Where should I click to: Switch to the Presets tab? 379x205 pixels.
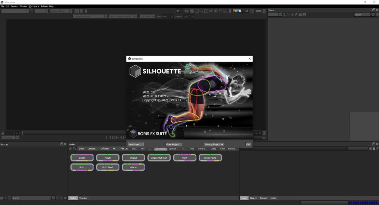click(264, 198)
